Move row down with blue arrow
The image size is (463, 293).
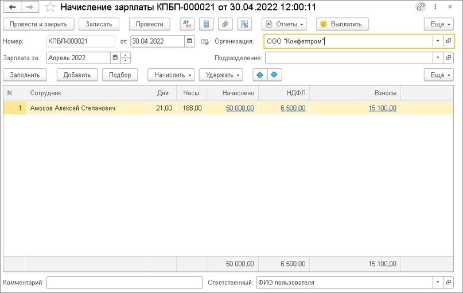point(274,75)
